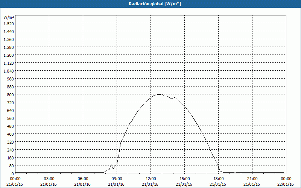Click the 880 y-axis value
The height and width of the screenshot is (188, 301).
tap(11, 87)
